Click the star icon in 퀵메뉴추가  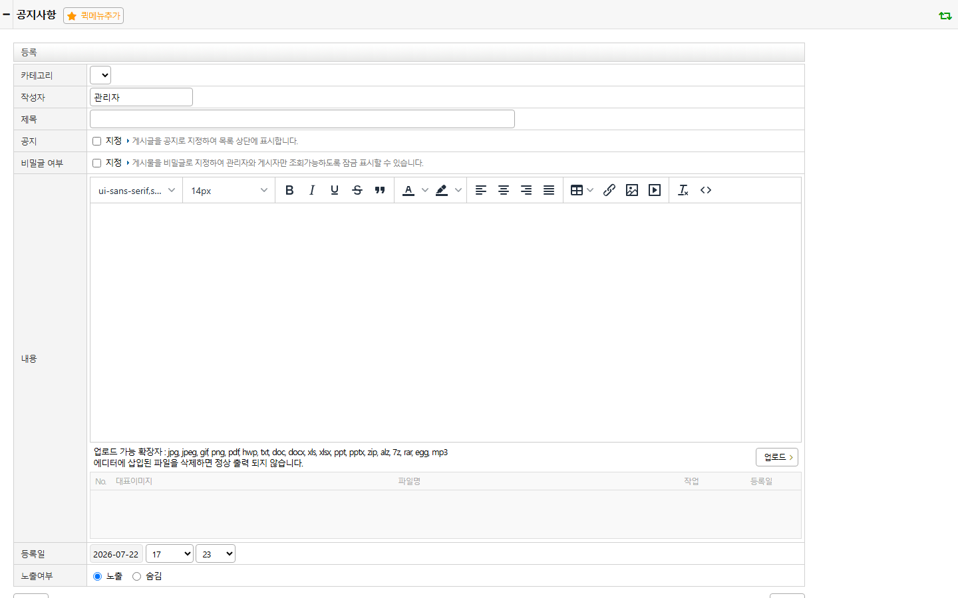(72, 16)
